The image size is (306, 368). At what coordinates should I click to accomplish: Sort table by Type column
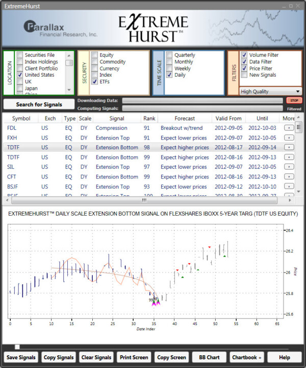[70, 119]
